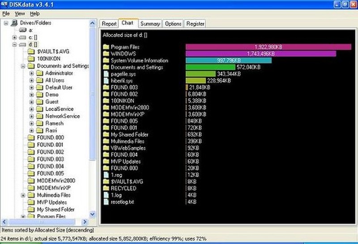Viewport: 358px width, 244px height.
Task: Click the WINDOWS 1,743,496KB purple bar
Action: (x=261, y=54)
